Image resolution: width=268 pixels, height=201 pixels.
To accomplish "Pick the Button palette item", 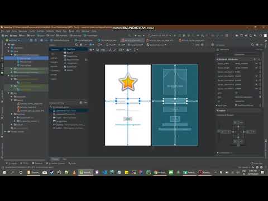I will click(x=68, y=53).
